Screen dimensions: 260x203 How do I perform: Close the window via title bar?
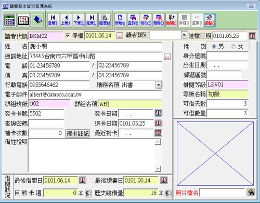[251, 6]
